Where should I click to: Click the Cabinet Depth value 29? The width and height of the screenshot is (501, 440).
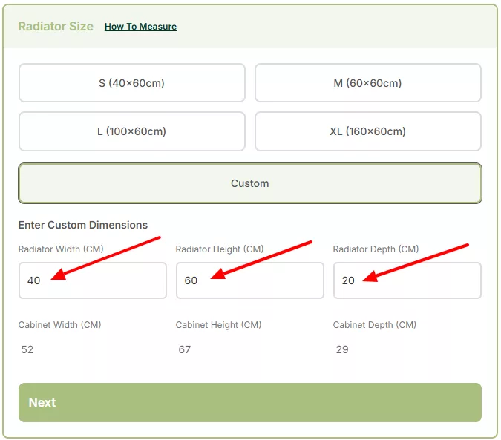[x=342, y=349]
